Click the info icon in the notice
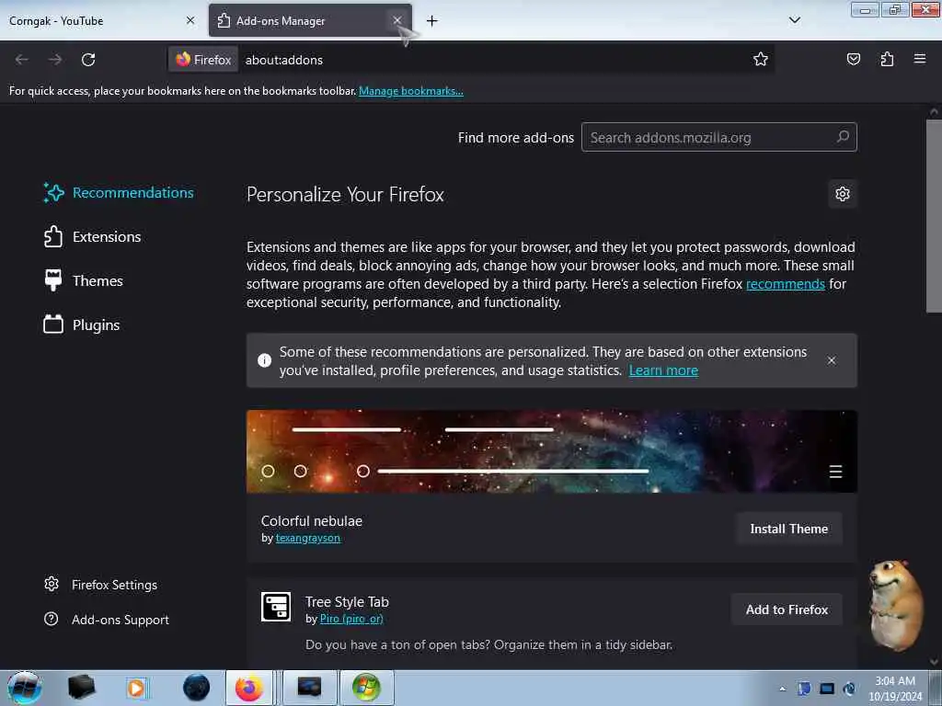The height and width of the screenshot is (706, 942). click(264, 360)
